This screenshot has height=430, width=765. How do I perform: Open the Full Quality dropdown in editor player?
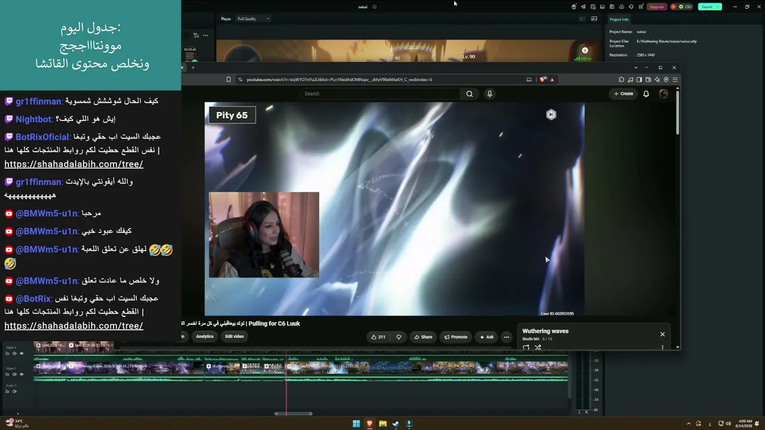point(253,19)
